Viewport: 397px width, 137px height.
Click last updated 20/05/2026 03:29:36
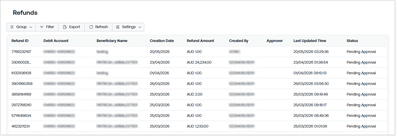311,52
